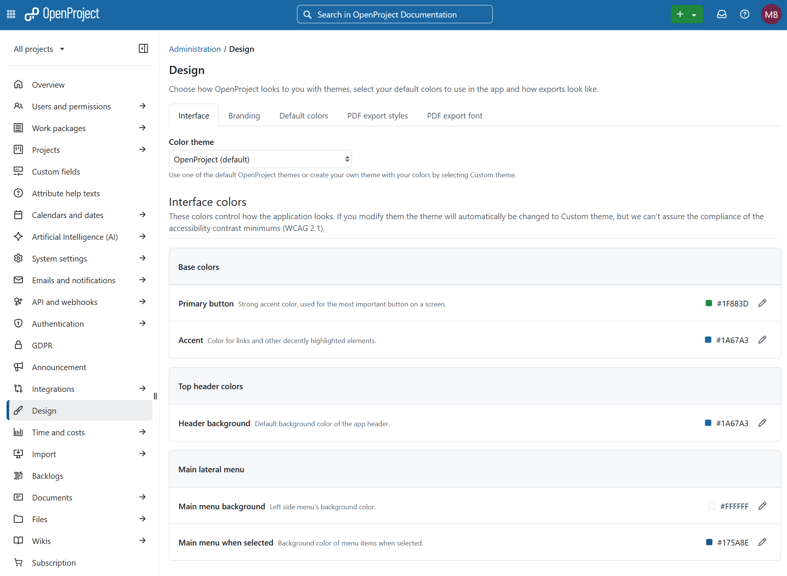Edit the Main menu when selected pencil
Screen dimensions: 787x576
click(x=762, y=542)
